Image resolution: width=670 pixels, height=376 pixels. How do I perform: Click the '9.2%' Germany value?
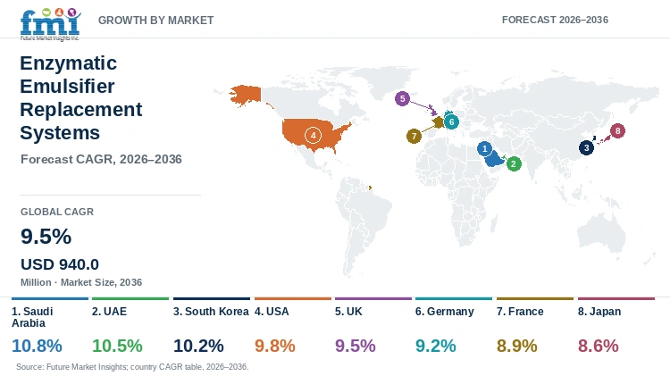click(436, 346)
